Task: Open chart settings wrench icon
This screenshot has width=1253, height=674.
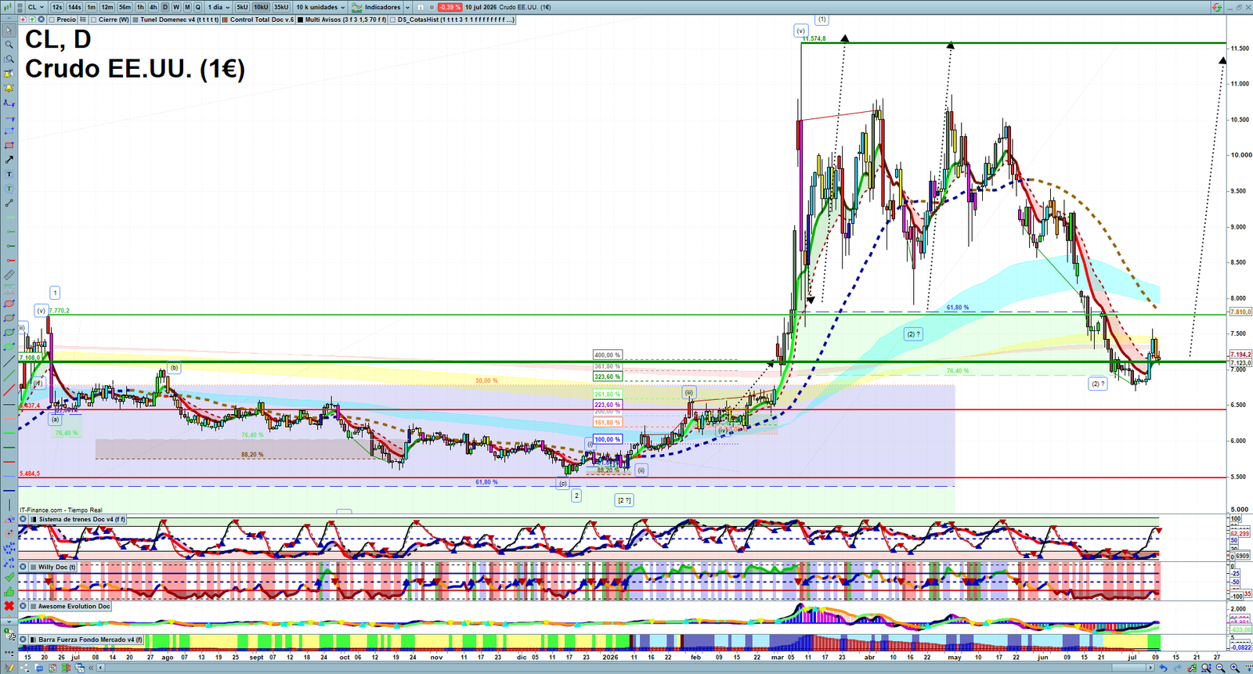Action: coord(1193,668)
